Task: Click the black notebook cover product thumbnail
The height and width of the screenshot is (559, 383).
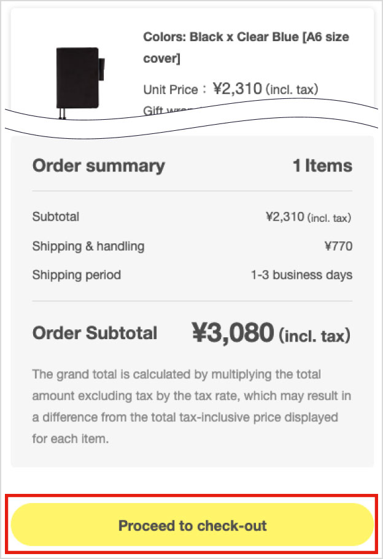Action: point(80,80)
